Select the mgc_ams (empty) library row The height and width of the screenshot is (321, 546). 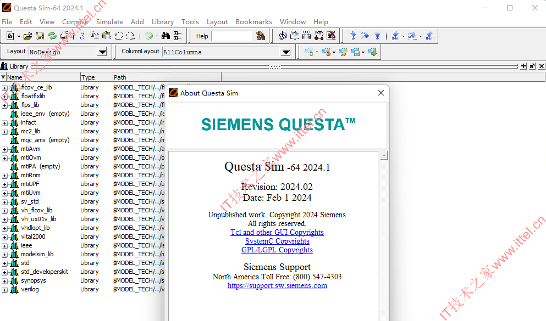coord(45,140)
